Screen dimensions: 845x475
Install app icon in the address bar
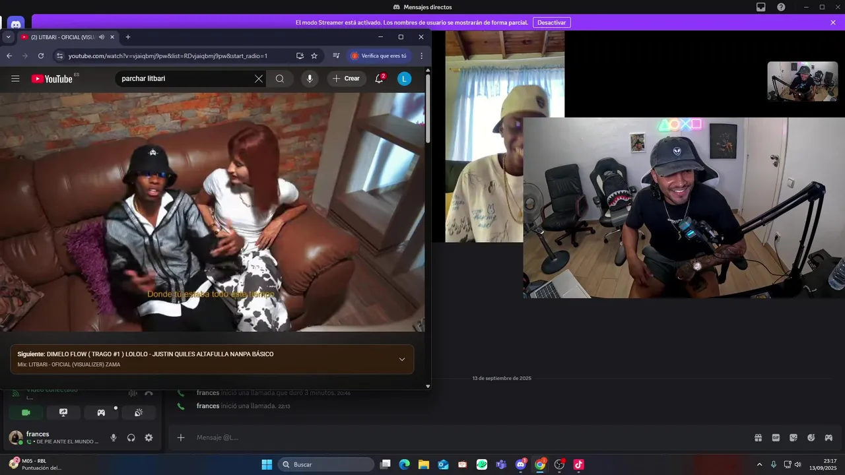pyautogui.click(x=300, y=56)
